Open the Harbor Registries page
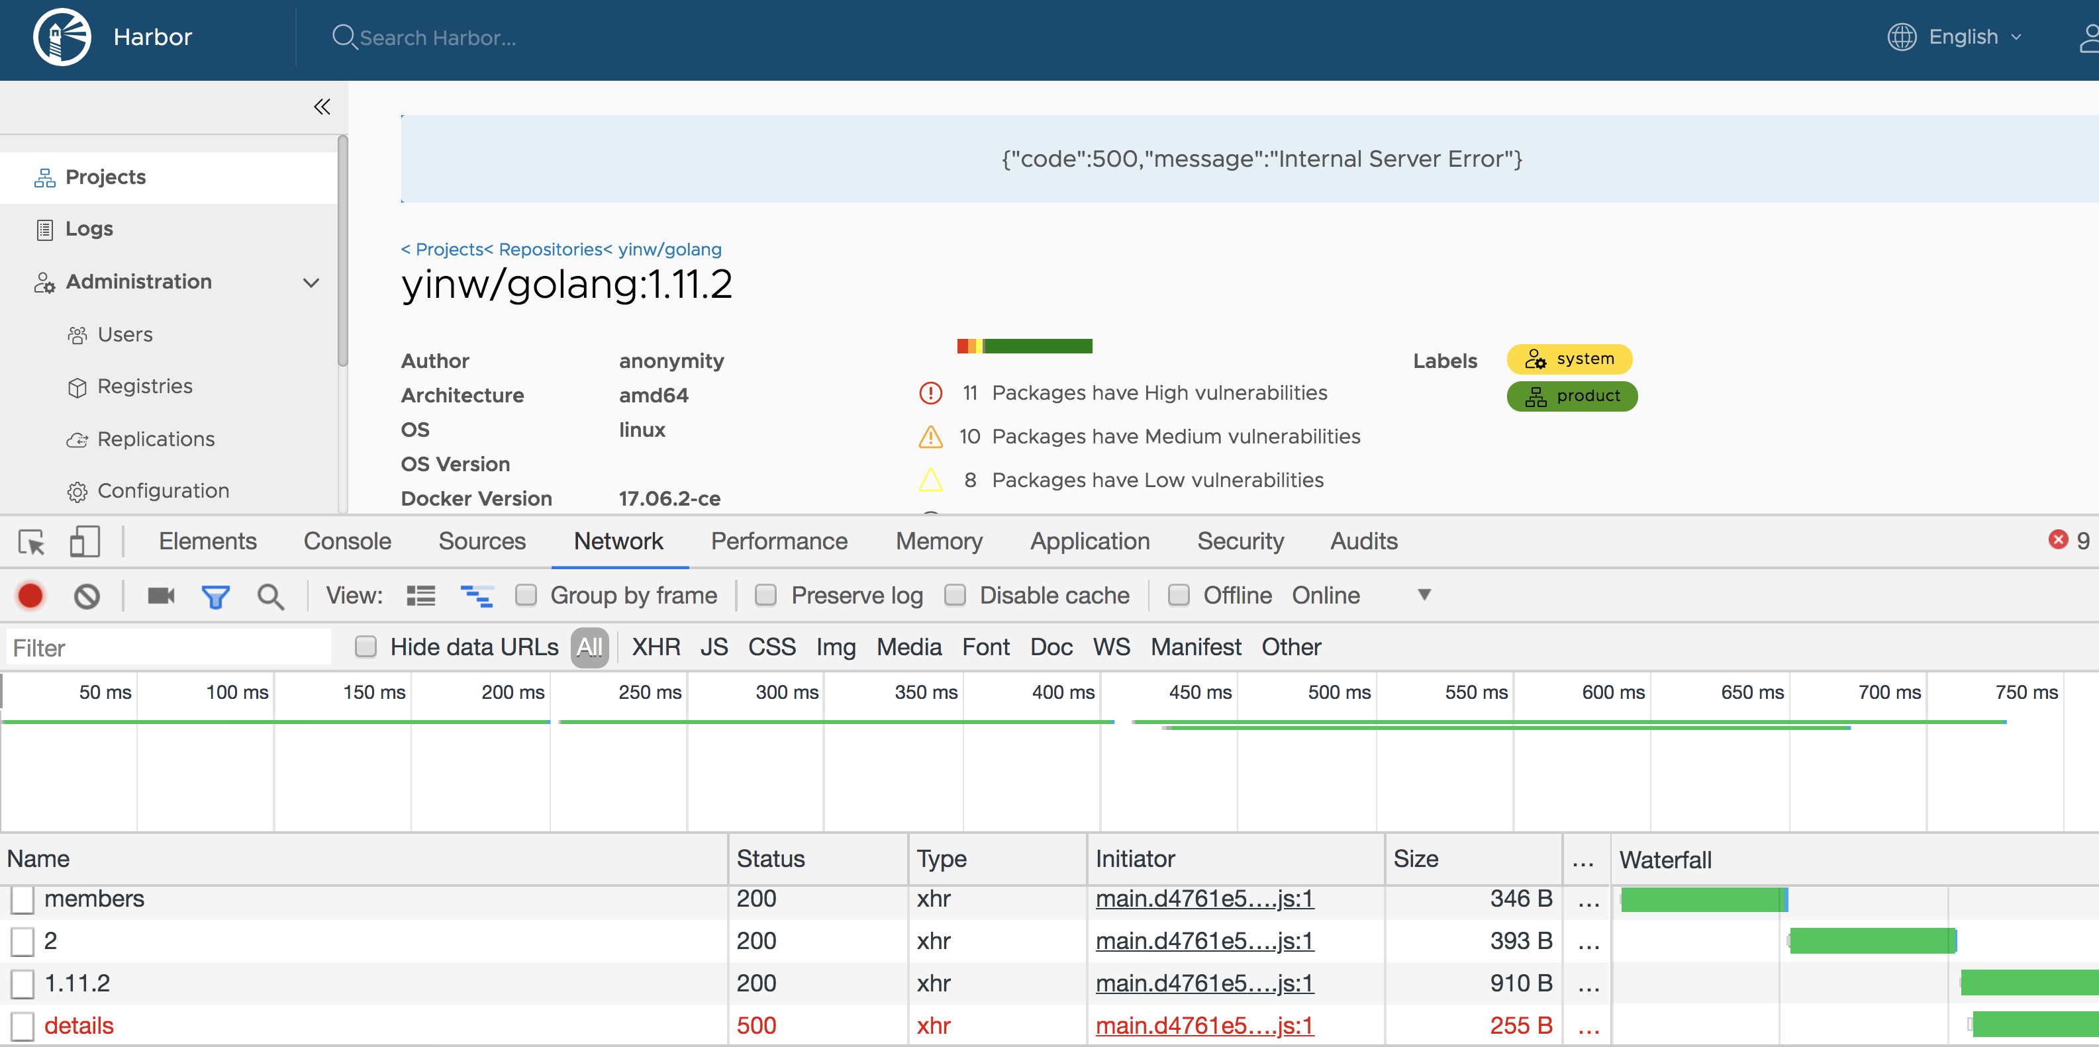 (144, 386)
